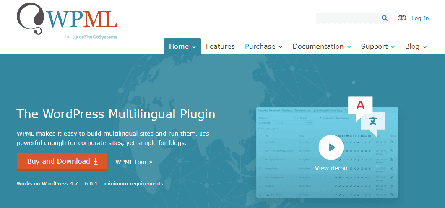Open the Log In page

coord(420,18)
